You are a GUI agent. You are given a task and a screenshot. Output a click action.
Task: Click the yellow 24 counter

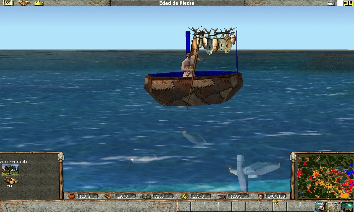348,3
